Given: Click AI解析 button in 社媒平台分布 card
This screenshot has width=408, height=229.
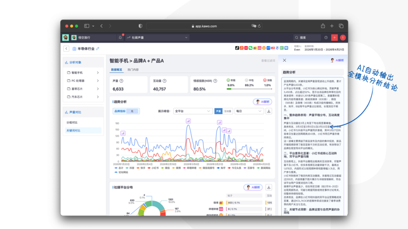Looking at the screenshot, I should tap(253, 187).
